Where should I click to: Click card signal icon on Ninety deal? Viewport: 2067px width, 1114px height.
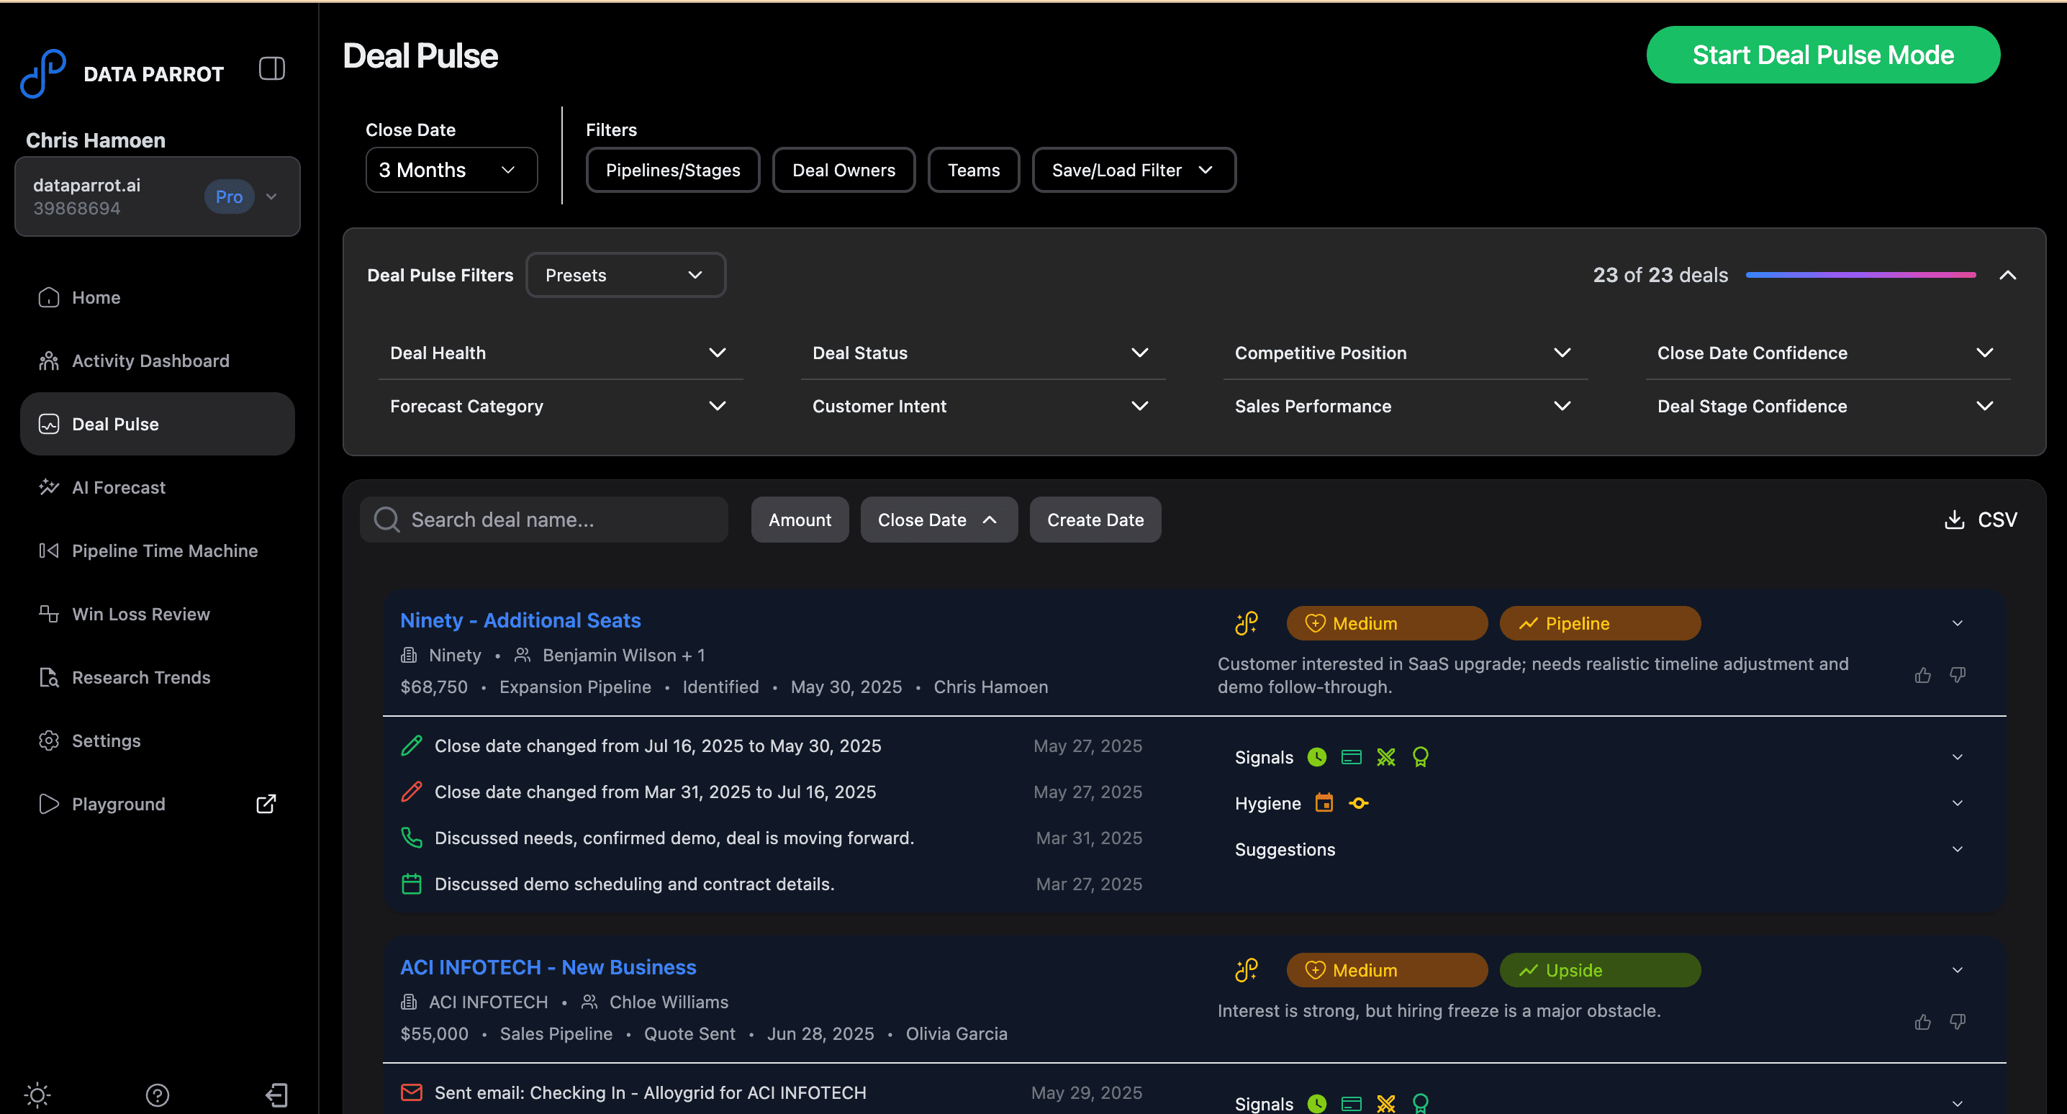(x=1352, y=757)
